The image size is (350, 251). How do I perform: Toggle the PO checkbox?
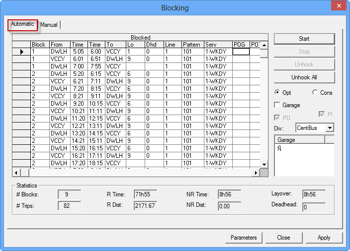(x=277, y=118)
